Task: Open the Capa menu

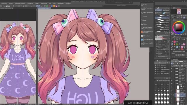Action: coord(37,3)
